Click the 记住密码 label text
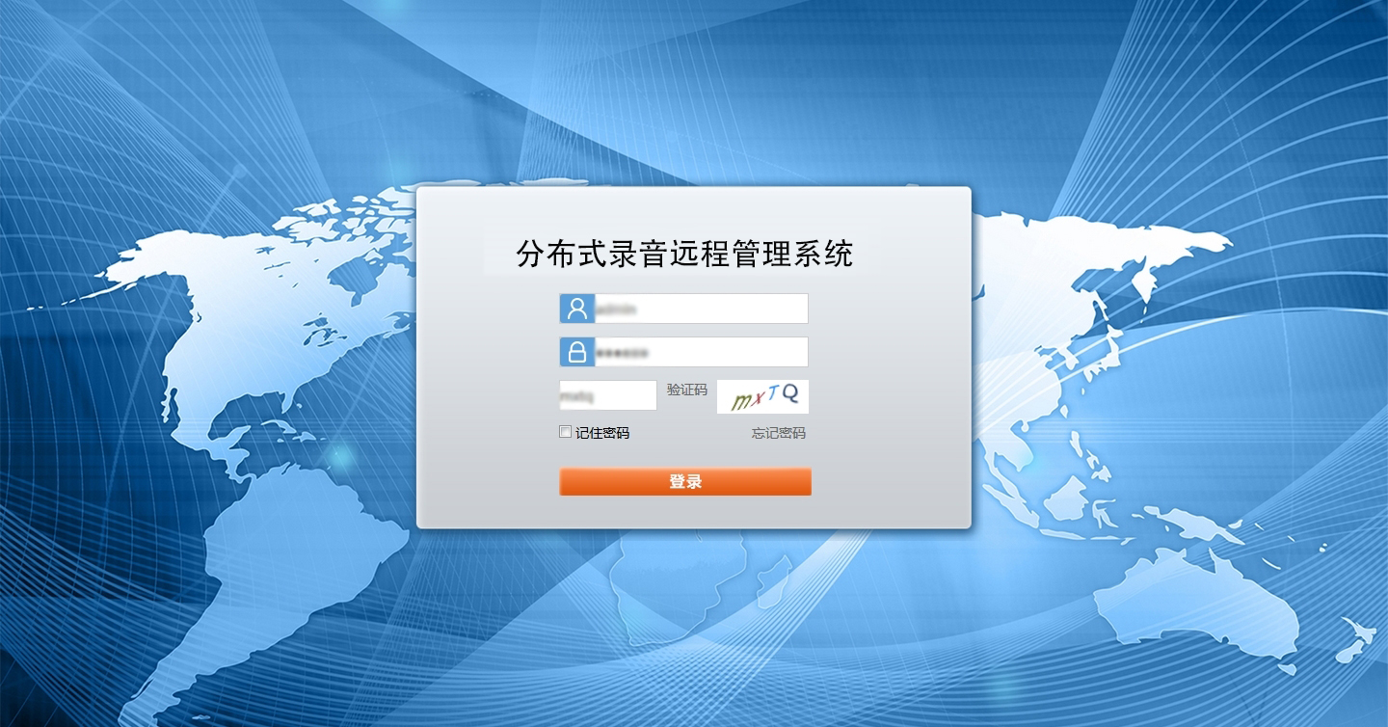The height and width of the screenshot is (727, 1388). pos(602,434)
